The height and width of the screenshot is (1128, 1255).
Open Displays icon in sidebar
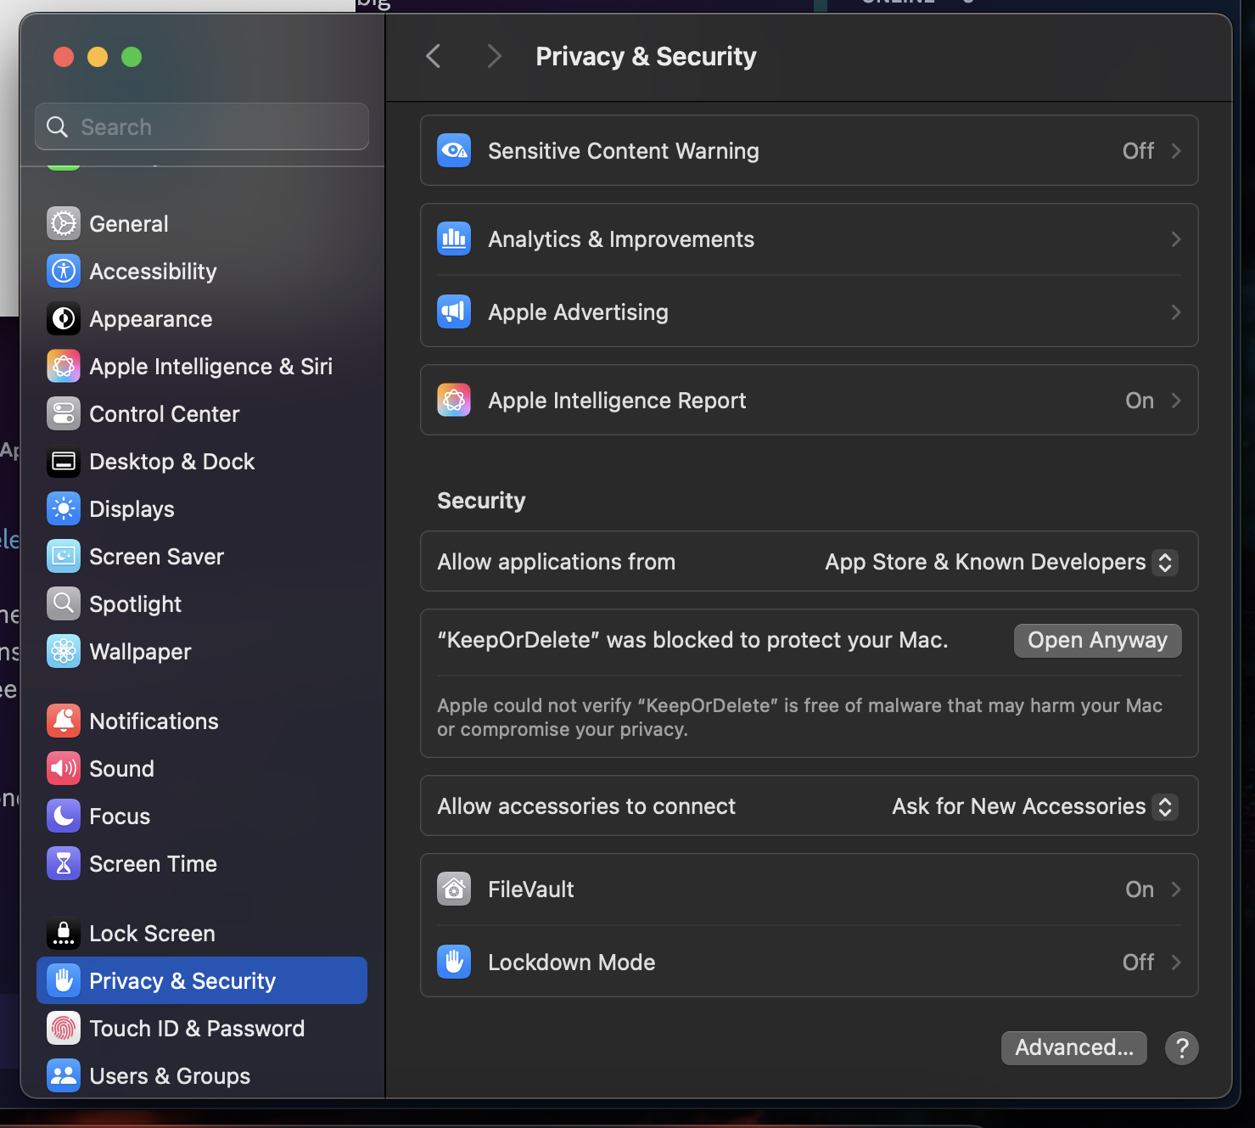click(64, 509)
